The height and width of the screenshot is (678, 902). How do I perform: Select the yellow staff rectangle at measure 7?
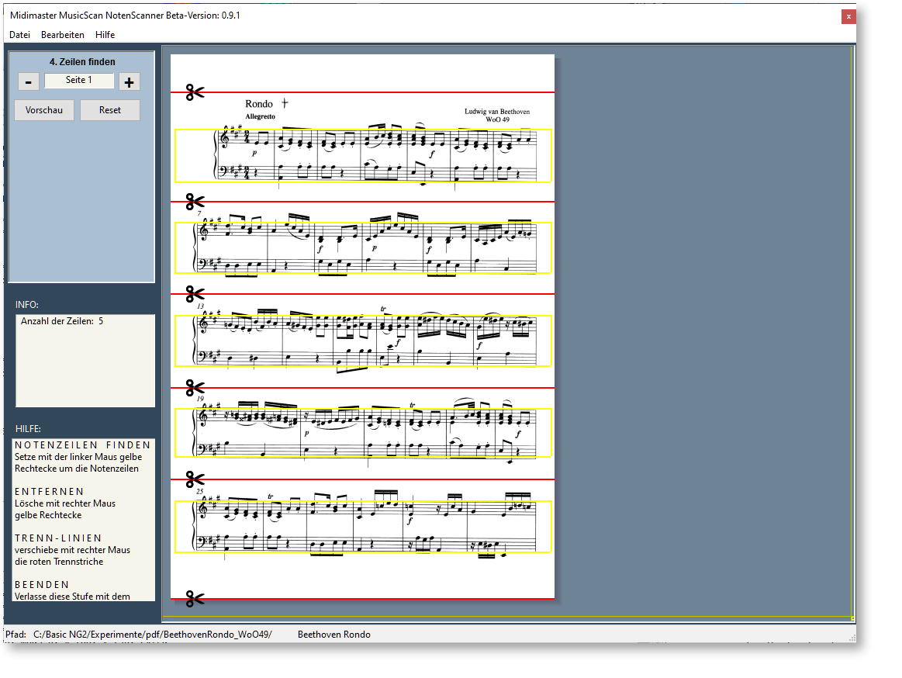pyautogui.click(x=363, y=248)
